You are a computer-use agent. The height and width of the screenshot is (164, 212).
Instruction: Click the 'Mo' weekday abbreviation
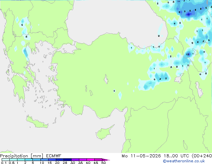tap(125, 156)
